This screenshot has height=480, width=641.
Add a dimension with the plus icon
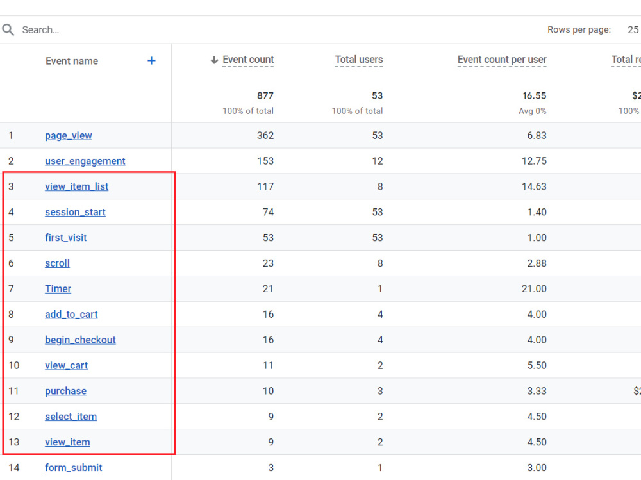click(x=151, y=61)
